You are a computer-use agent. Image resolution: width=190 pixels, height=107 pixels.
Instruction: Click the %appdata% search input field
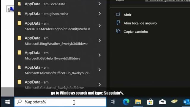(x=60, y=102)
